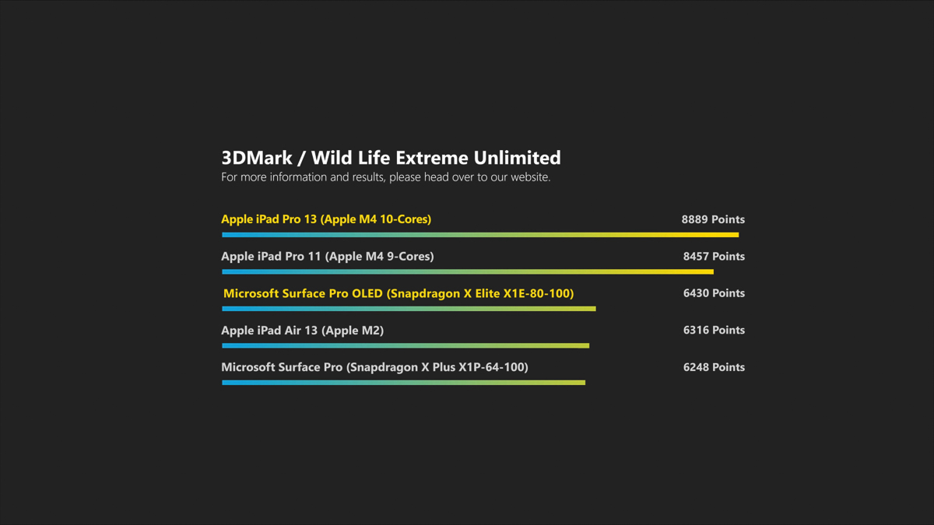Click the result bar for Apple iPad Pro 11
Screen dimensions: 934x525
468,272
